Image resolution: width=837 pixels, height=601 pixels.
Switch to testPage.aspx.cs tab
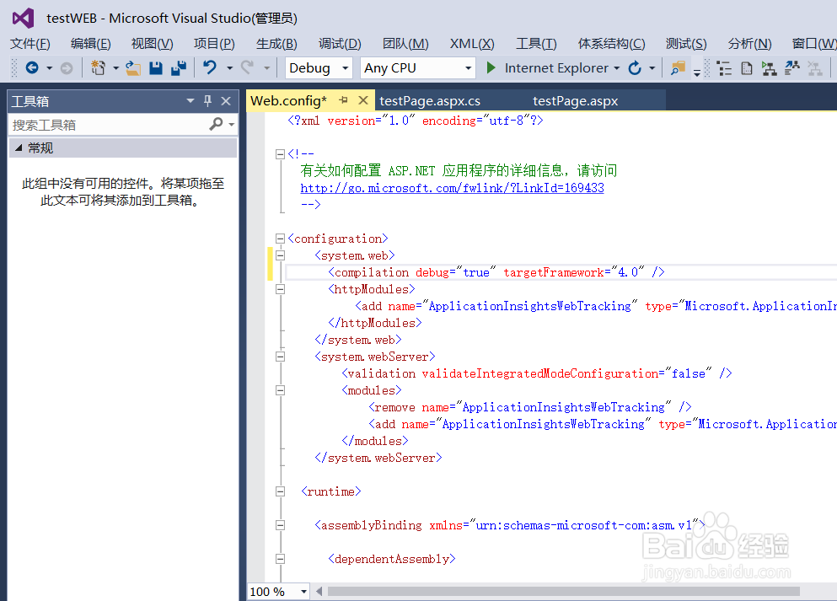pyautogui.click(x=430, y=101)
